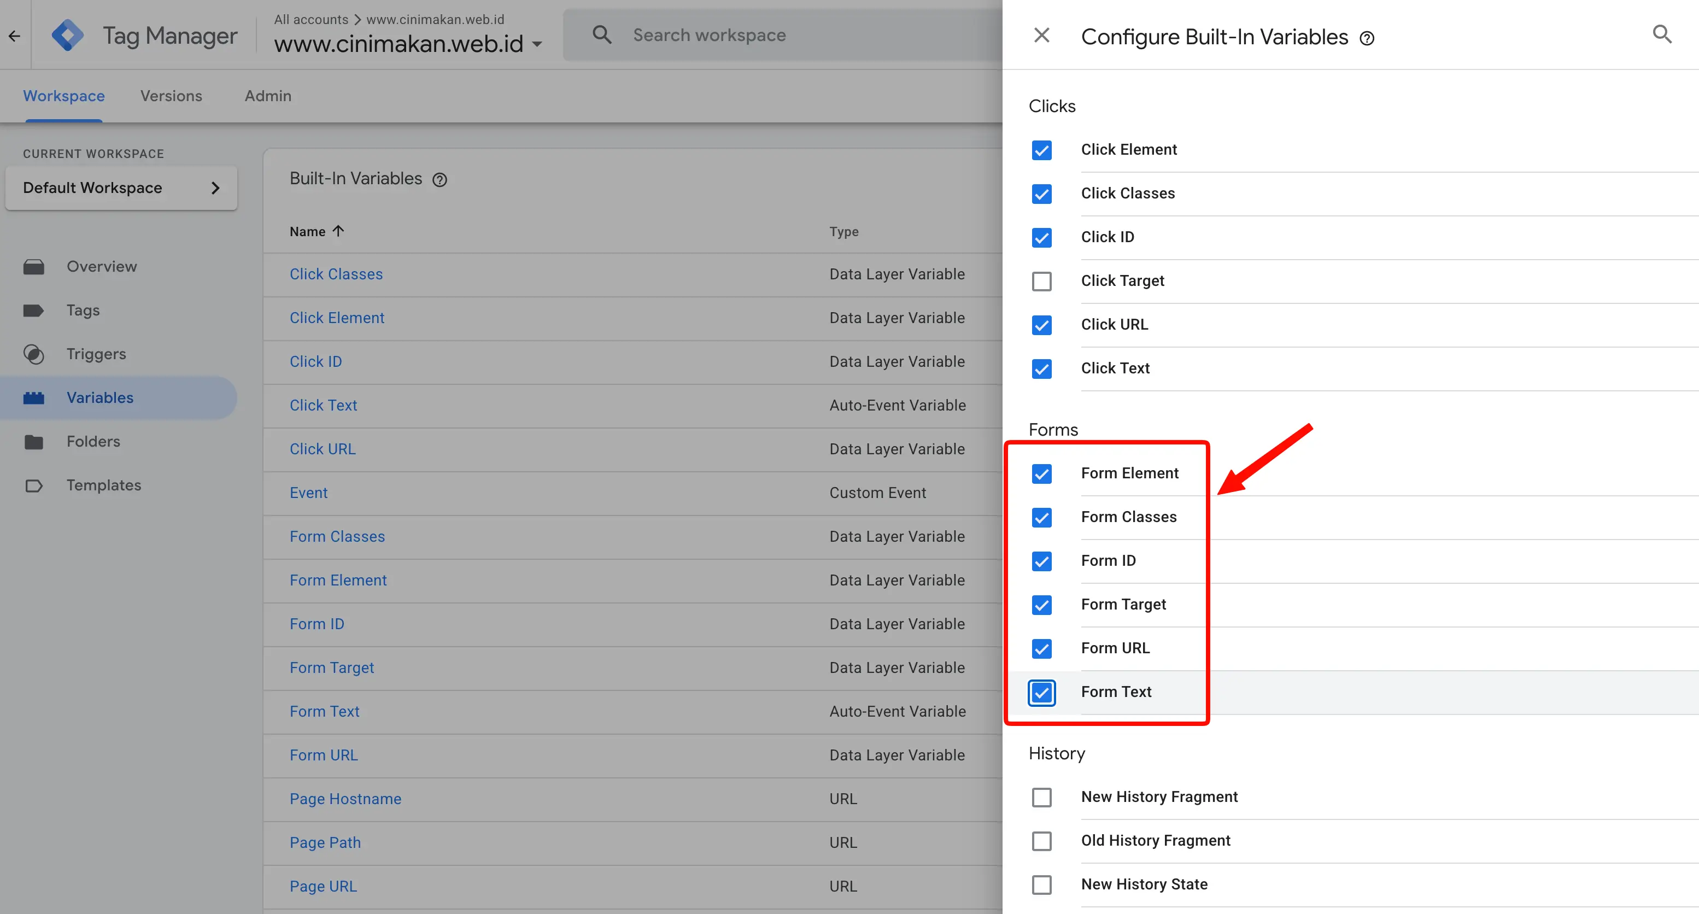Open the Click URL variable link

(x=323, y=449)
